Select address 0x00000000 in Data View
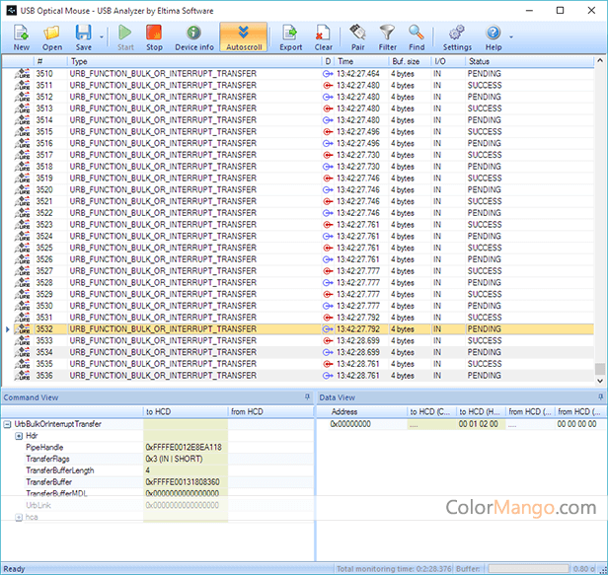Image resolution: width=608 pixels, height=575 pixels. coord(350,424)
